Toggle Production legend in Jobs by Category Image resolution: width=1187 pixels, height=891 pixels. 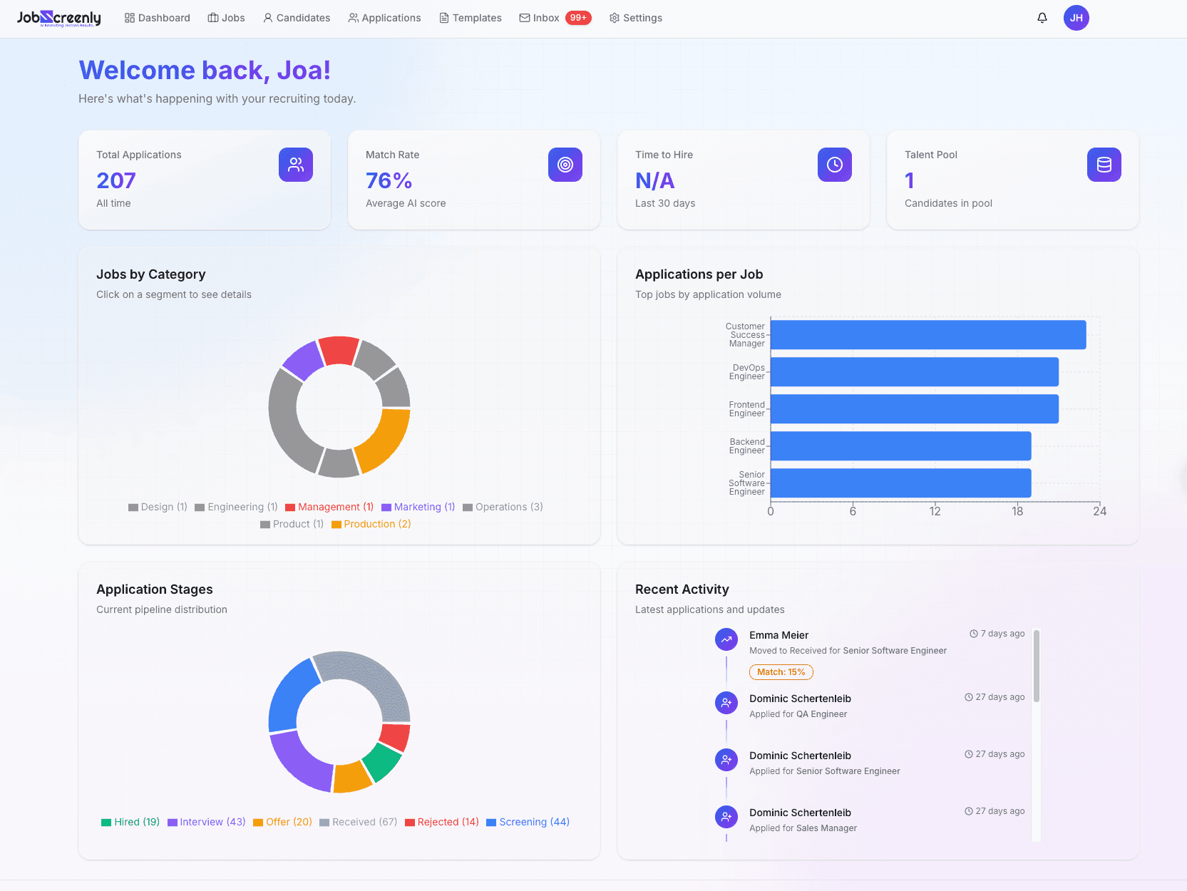click(x=371, y=524)
